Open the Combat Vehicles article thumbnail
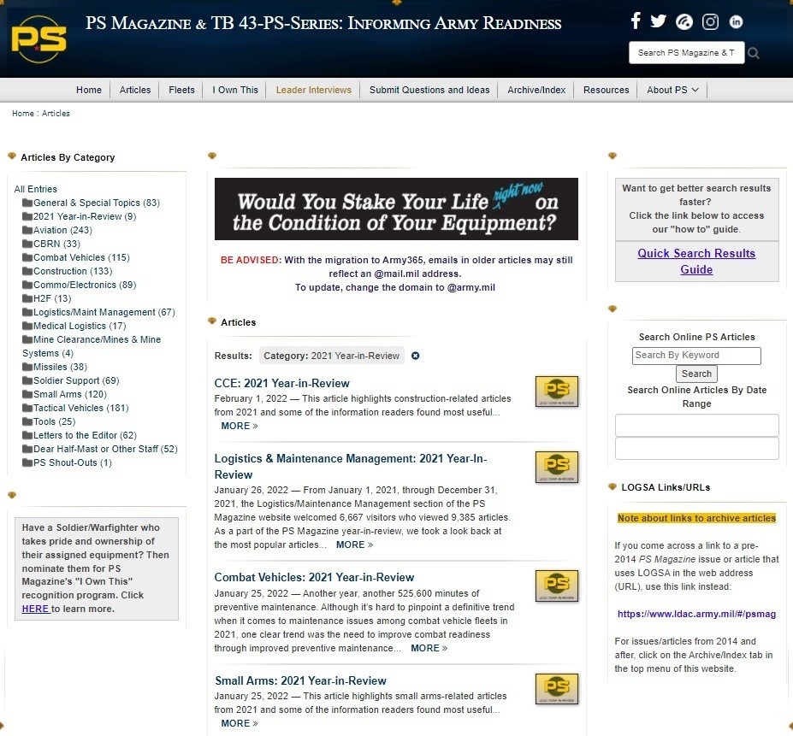Image resolution: width=793 pixels, height=736 pixels. (x=557, y=586)
